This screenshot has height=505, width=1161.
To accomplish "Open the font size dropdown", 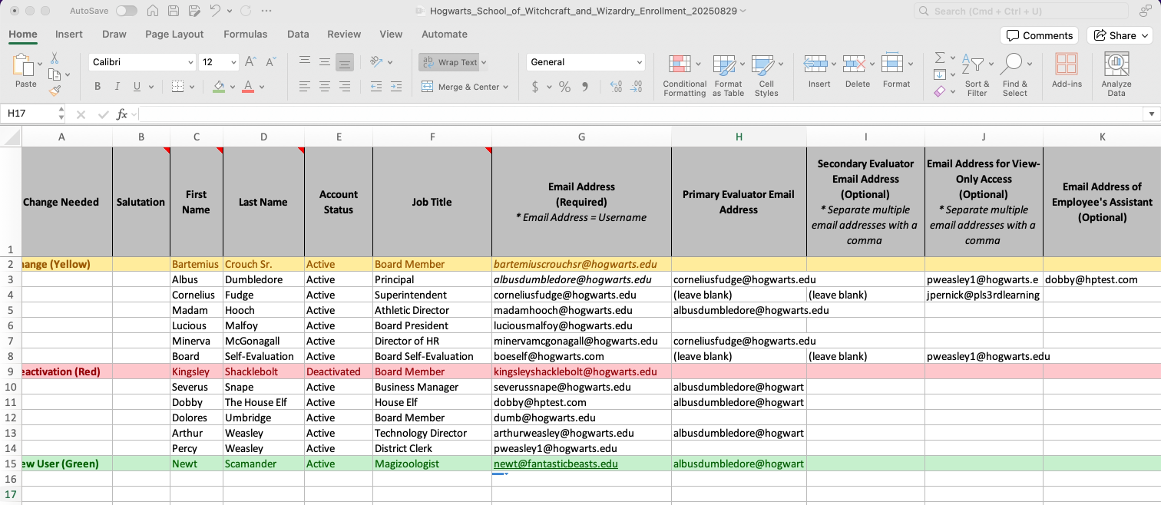I will (x=233, y=62).
